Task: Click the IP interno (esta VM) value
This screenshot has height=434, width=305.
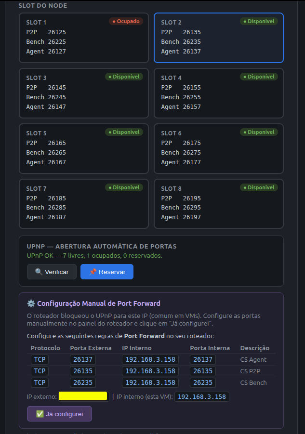Action: click(x=202, y=396)
